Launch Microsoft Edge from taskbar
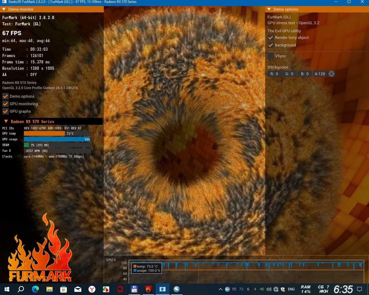This screenshot has height=295, width=369. 35,289
